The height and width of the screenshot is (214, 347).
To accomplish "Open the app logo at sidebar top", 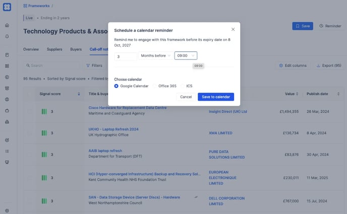I will (7, 7).
